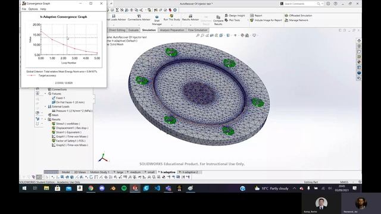Select Mesh in simulation tree
This screenshot has width=381, height=214.
coord(53,115)
